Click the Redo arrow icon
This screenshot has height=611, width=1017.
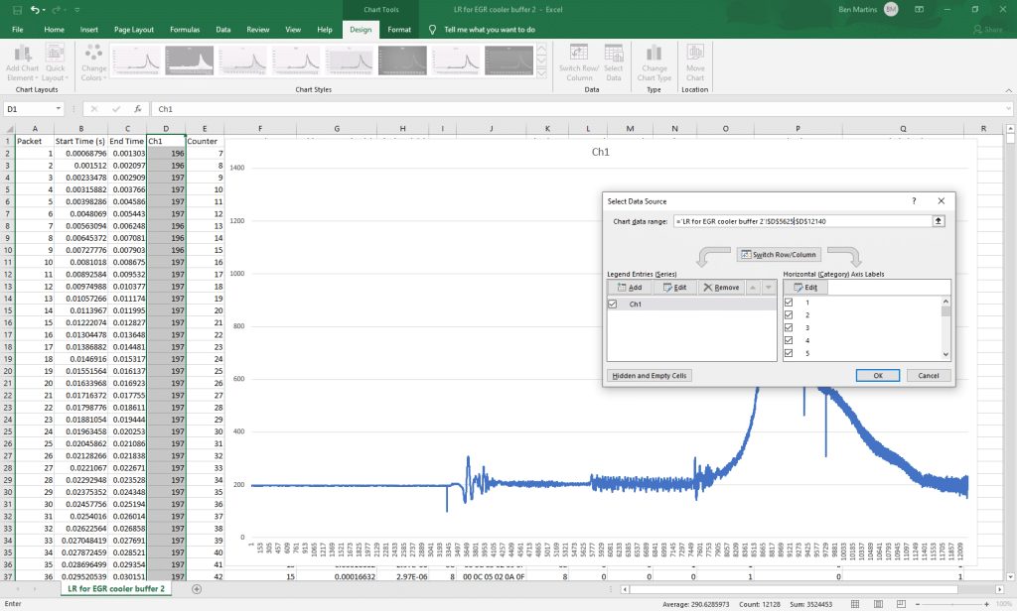click(57, 10)
